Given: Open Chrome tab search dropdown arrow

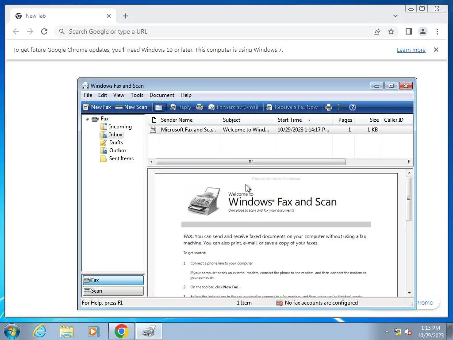Looking at the screenshot, I should click(395, 16).
